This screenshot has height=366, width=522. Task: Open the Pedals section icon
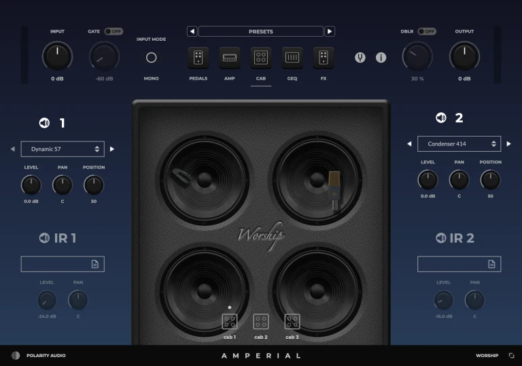(198, 58)
